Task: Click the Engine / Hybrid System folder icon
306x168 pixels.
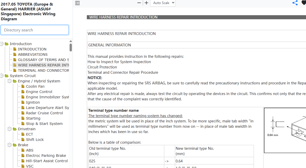Action: (x=15, y=81)
